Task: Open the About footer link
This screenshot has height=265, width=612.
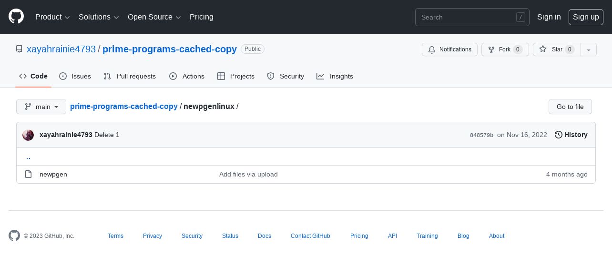Action: point(497,236)
